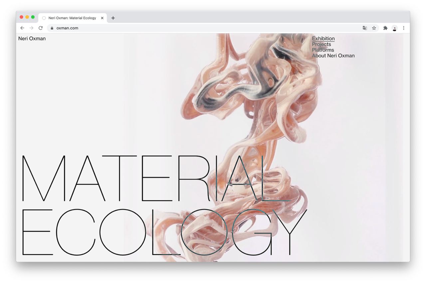The image size is (426, 283).
Task: Open the Chrome profile avatar
Action: [394, 28]
